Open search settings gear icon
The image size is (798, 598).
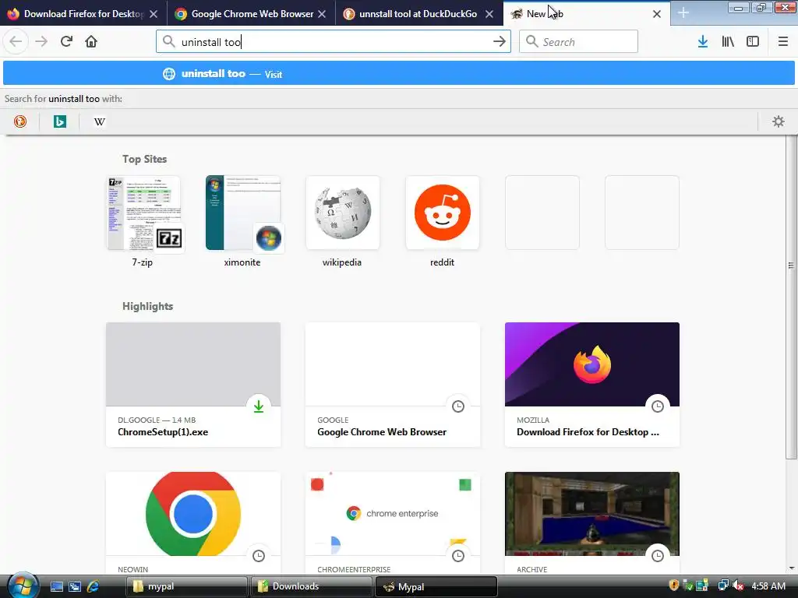click(779, 121)
